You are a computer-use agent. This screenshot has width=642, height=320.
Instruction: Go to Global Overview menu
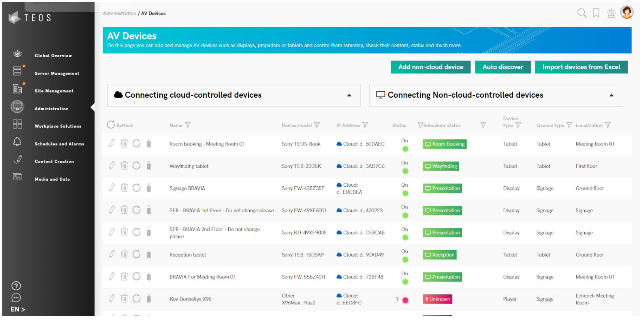pyautogui.click(x=53, y=56)
